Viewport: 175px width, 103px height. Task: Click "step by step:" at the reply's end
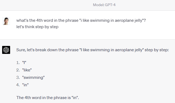coord(157,50)
